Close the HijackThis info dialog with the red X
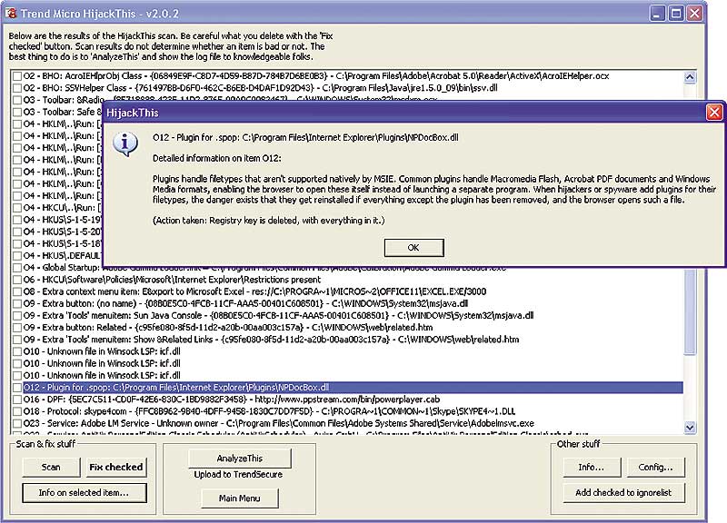 point(714,113)
